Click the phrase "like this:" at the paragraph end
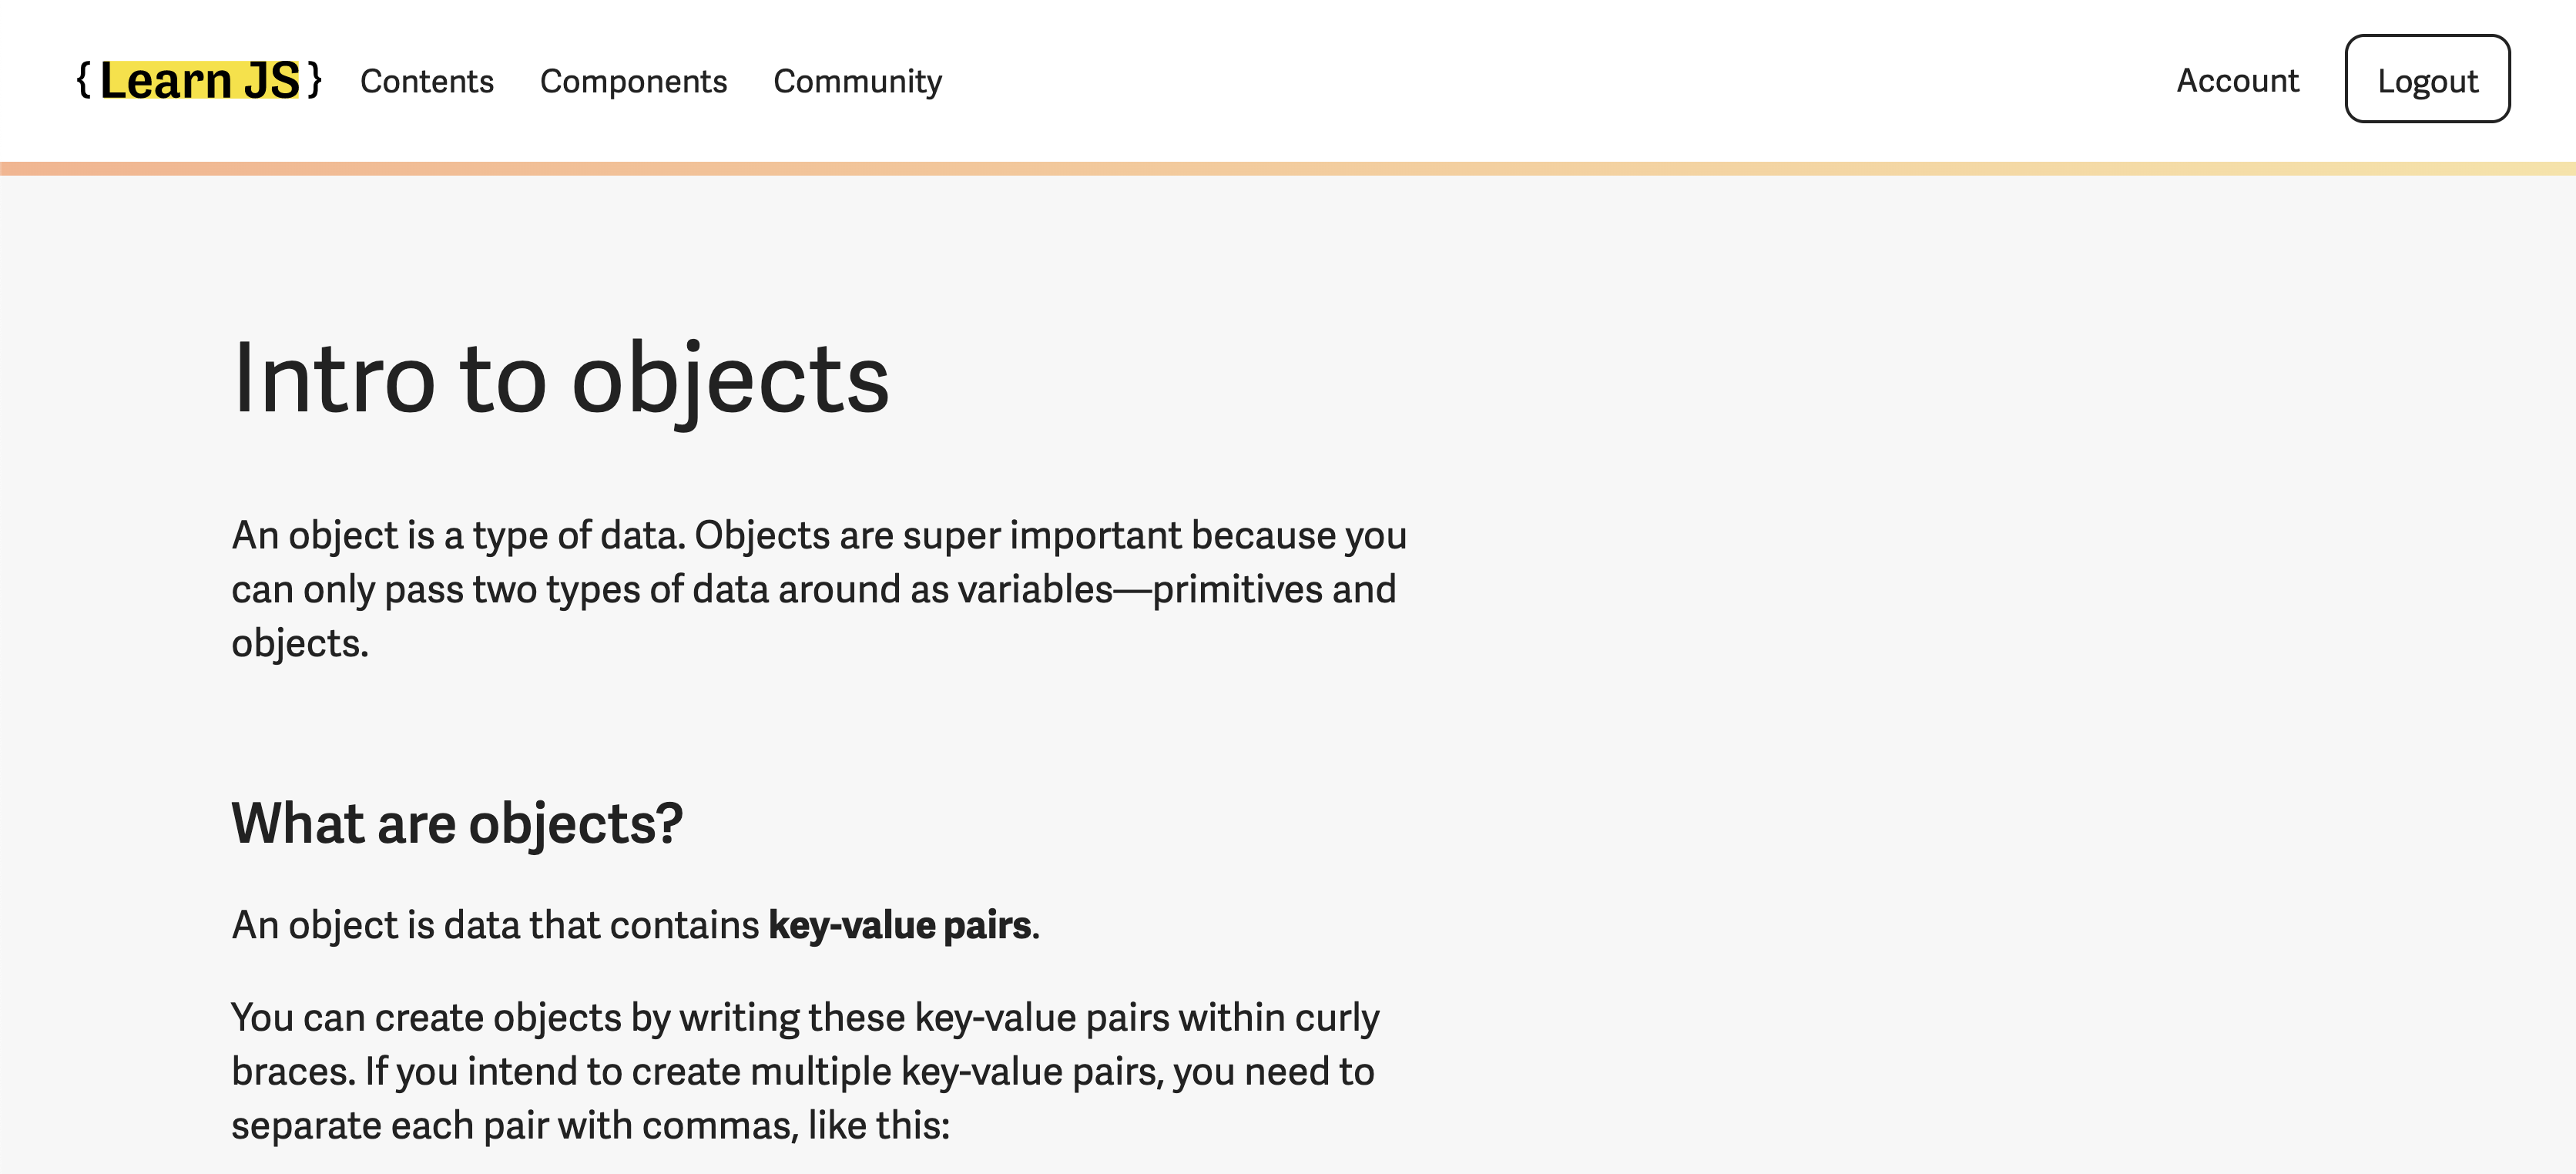The height and width of the screenshot is (1174, 2576). pyautogui.click(x=878, y=1125)
